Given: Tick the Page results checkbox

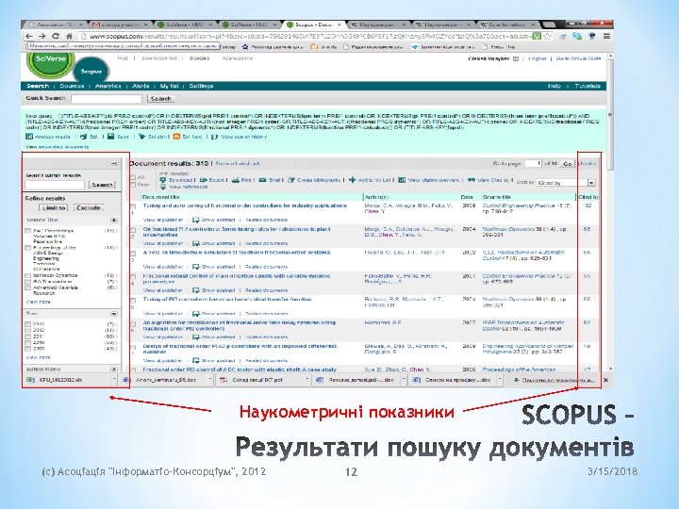Looking at the screenshot, I should (133, 185).
